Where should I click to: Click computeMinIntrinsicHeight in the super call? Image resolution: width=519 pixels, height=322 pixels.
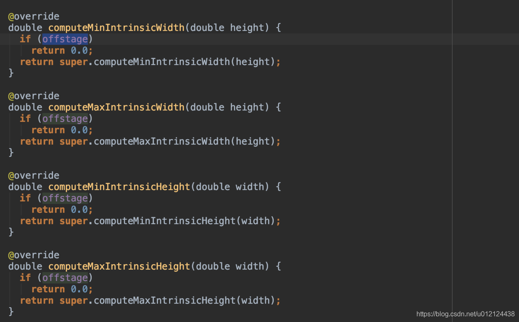pos(165,221)
